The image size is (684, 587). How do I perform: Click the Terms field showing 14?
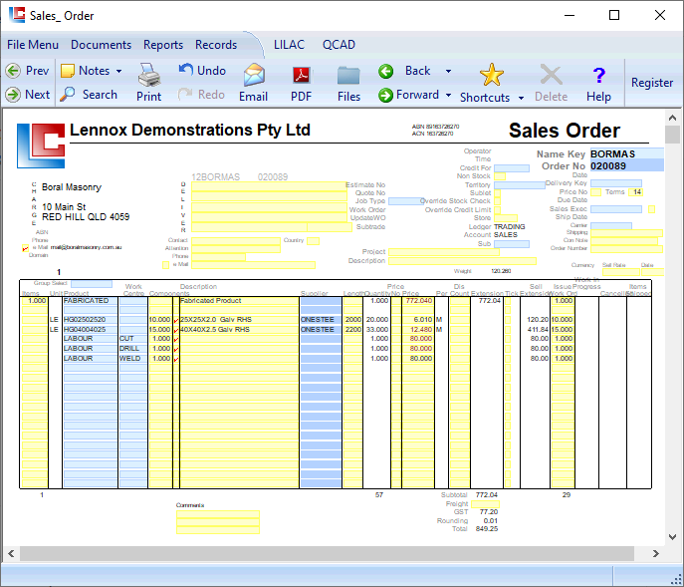(x=635, y=192)
